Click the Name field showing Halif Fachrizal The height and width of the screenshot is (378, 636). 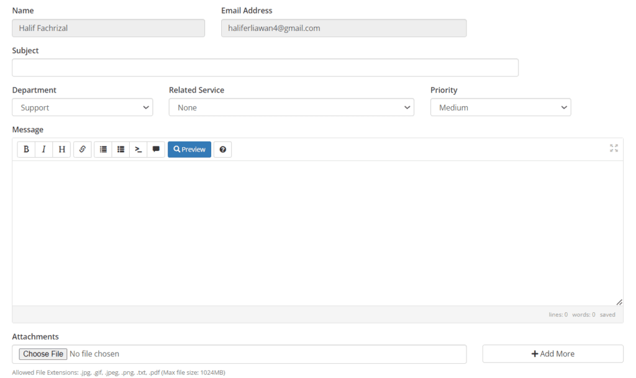tap(108, 28)
